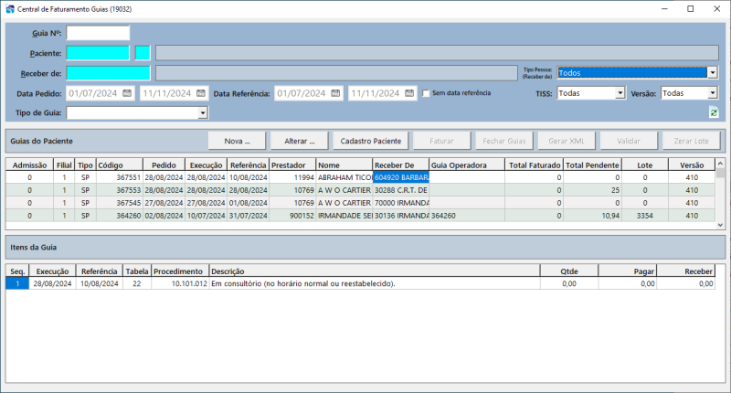The width and height of the screenshot is (731, 393).
Task: Sort by Admissão column header
Action: tap(30, 165)
